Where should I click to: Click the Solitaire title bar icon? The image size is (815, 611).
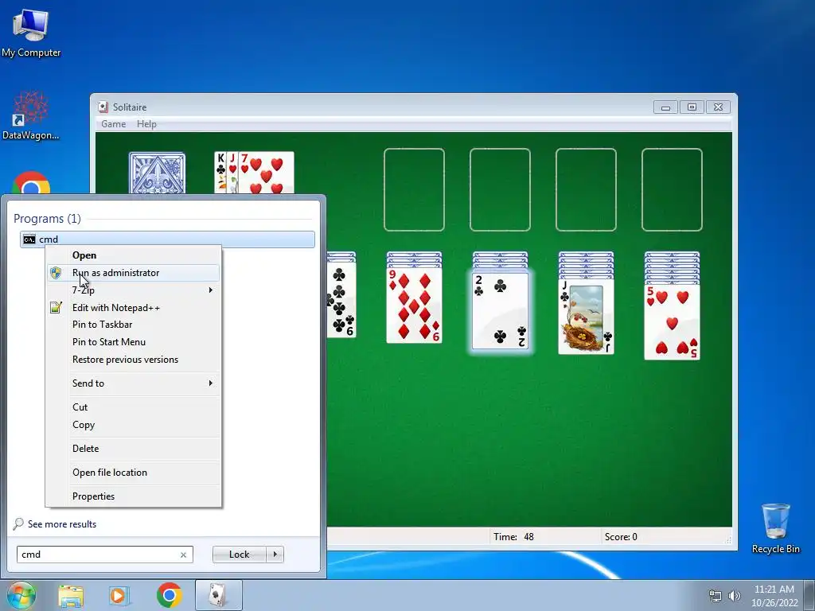103,107
